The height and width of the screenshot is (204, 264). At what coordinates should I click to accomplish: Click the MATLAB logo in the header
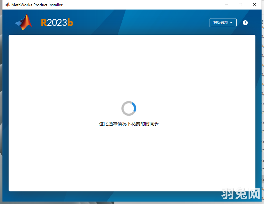[x=24, y=22]
